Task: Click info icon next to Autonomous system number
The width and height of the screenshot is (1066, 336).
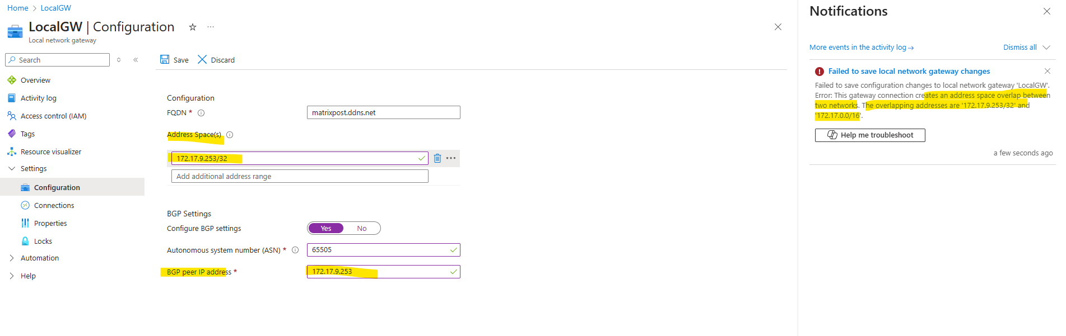Action: point(295,250)
